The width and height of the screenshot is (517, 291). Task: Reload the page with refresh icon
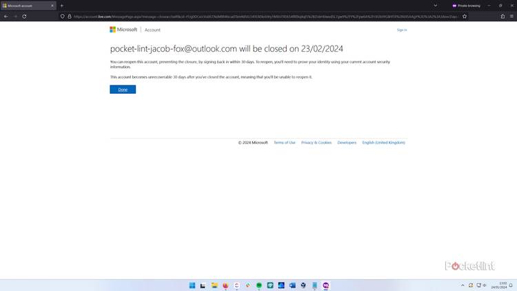(x=24, y=16)
